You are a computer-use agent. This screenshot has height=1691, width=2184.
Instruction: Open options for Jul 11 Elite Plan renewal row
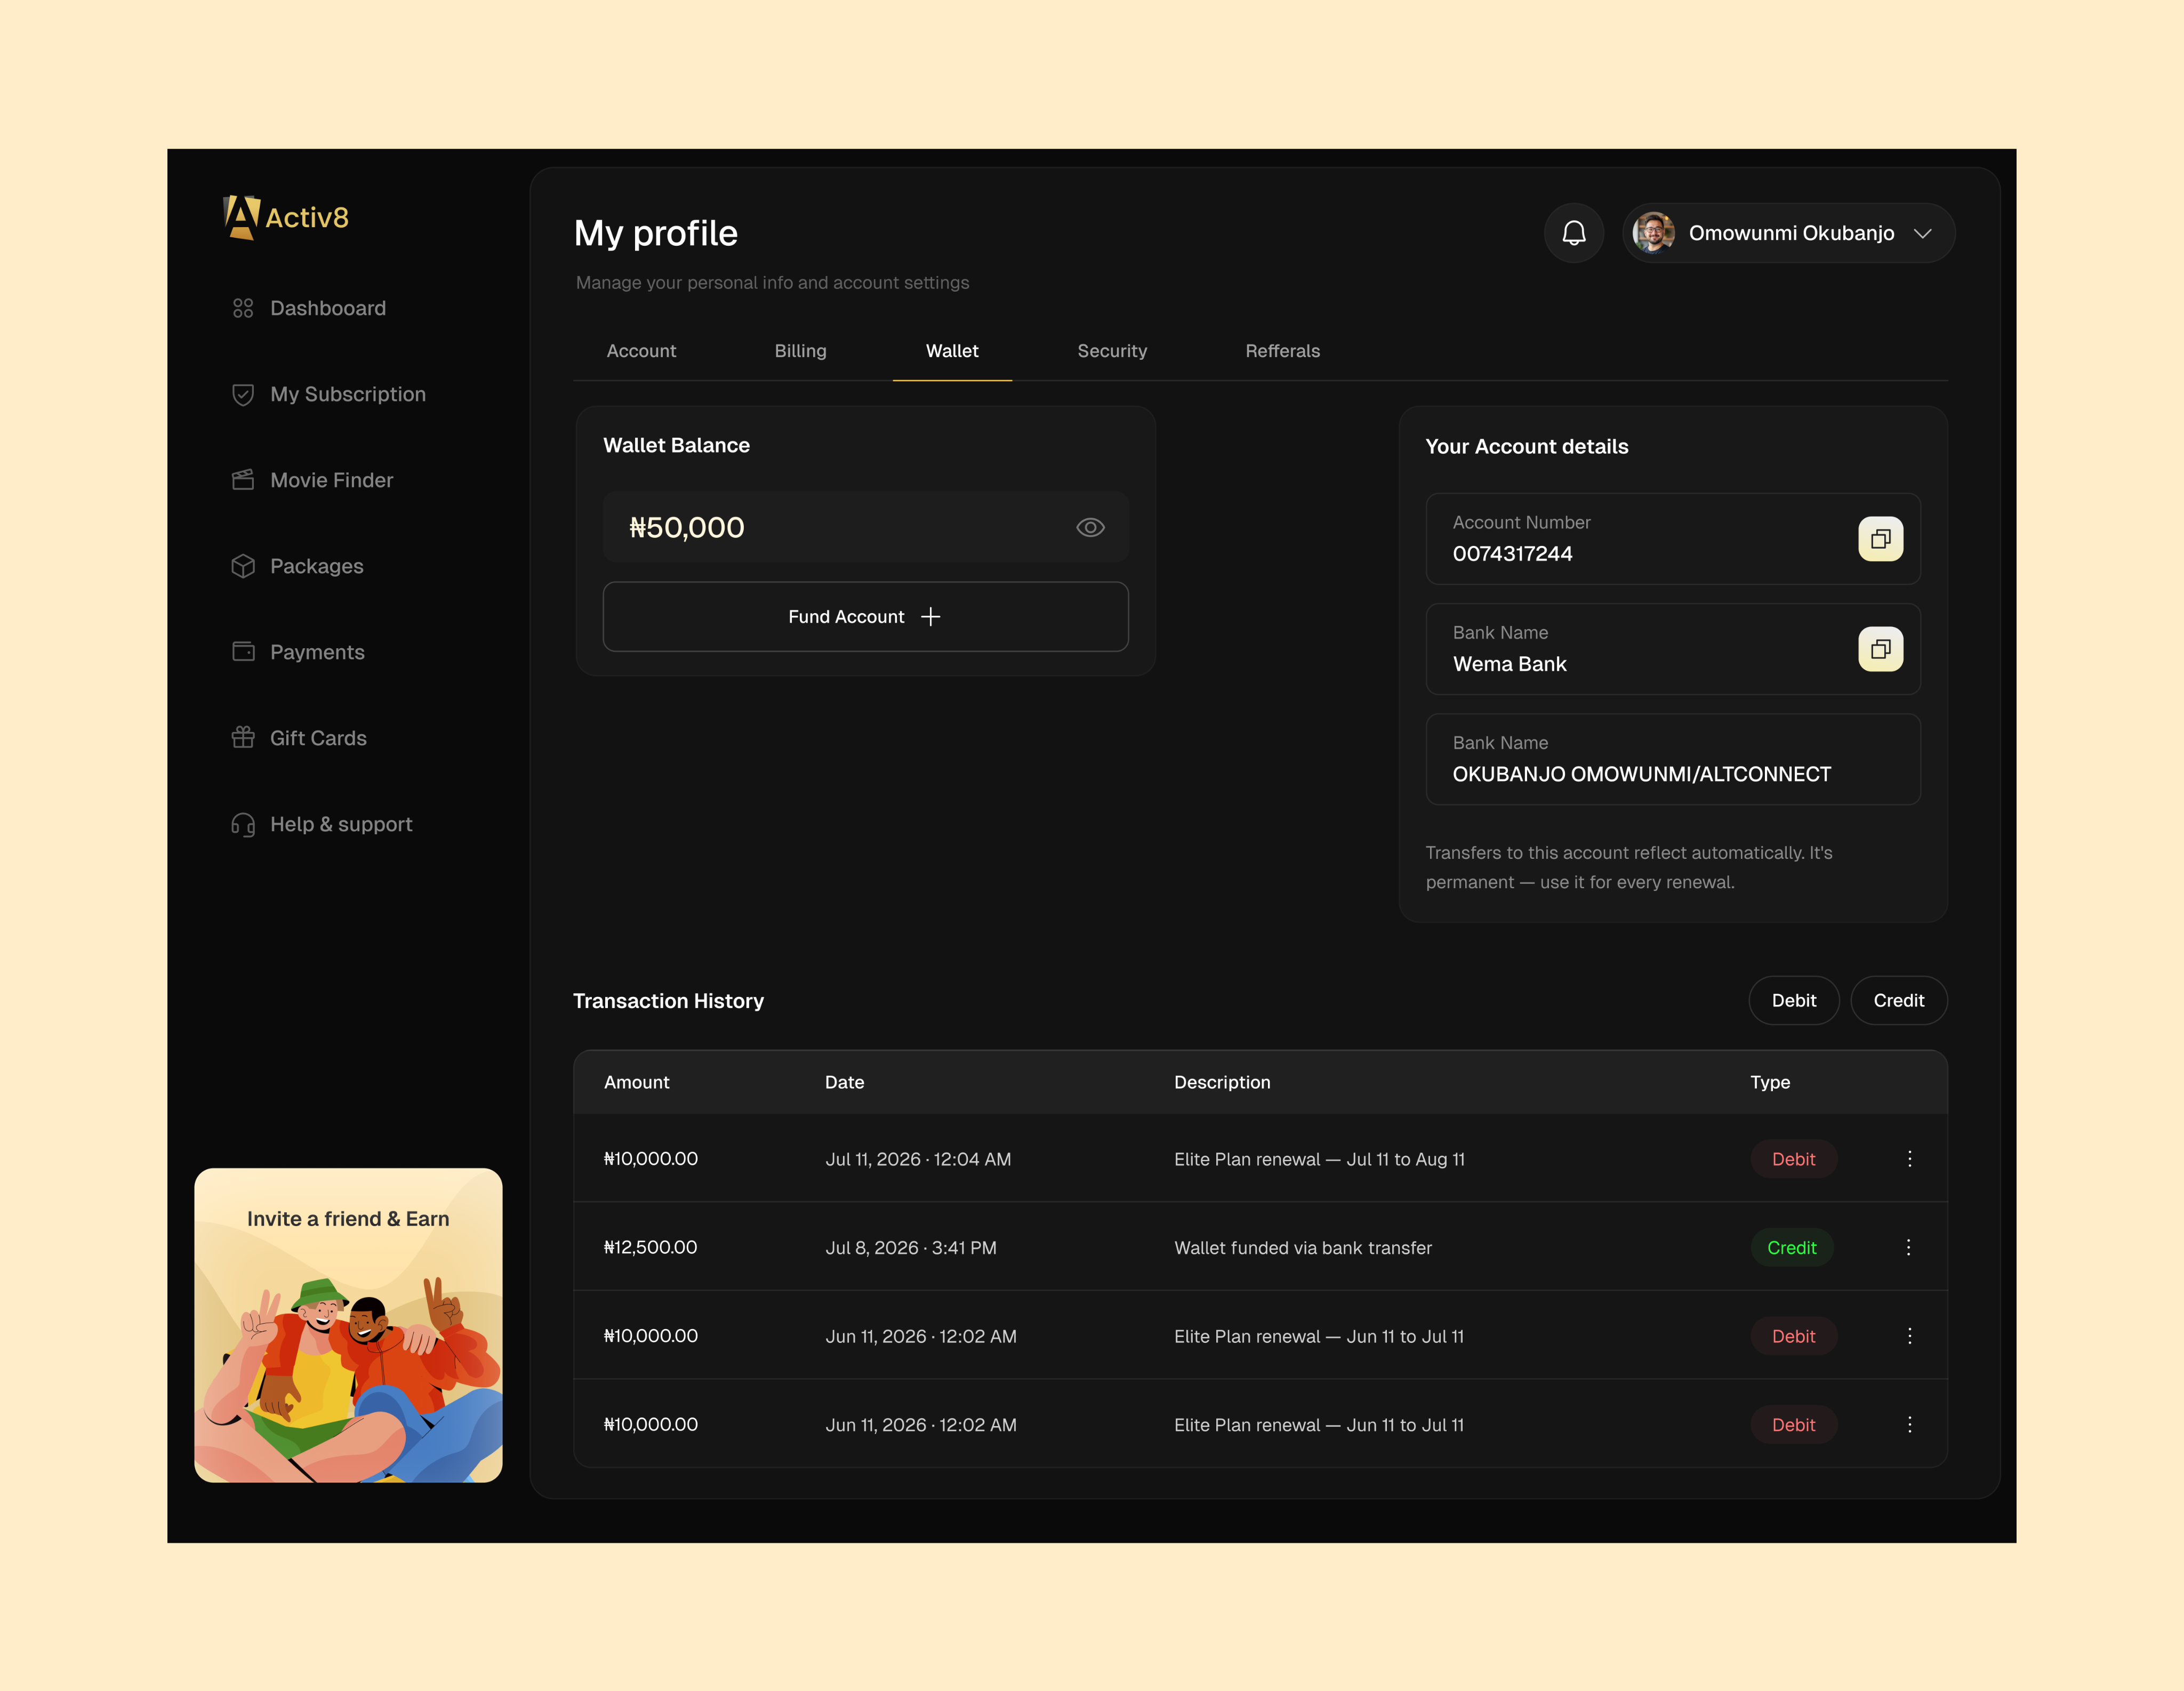click(x=1909, y=1159)
